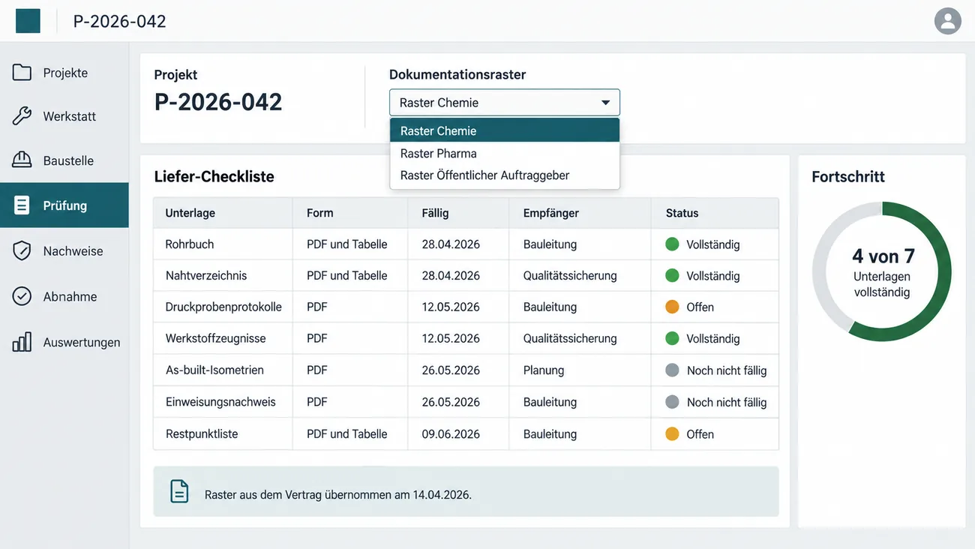
Task: Click the gray status dot for Einweisungsnachweis
Action: point(672,402)
